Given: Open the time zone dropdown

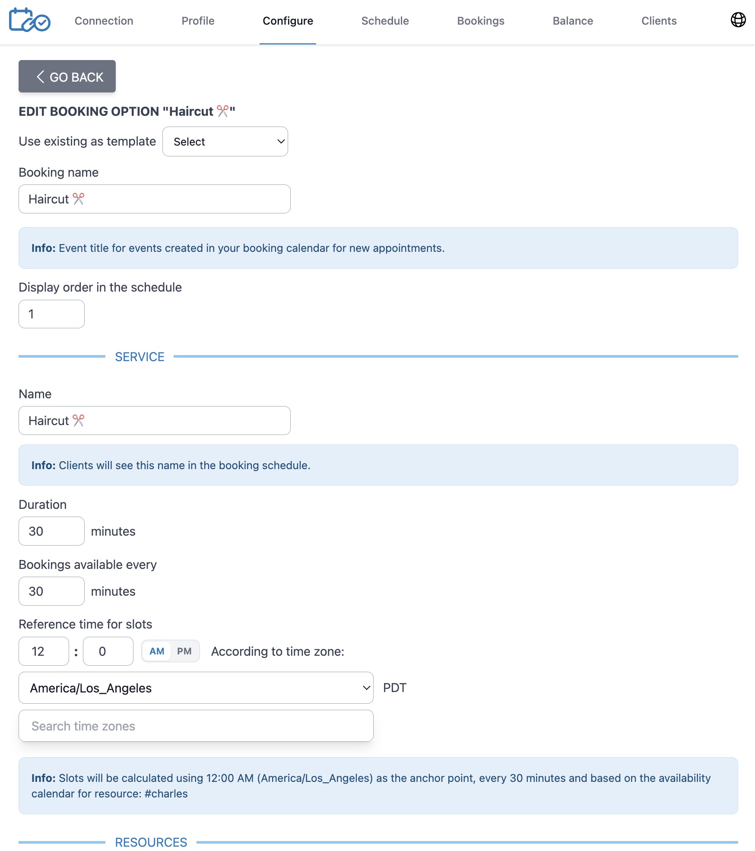Looking at the screenshot, I should click(196, 688).
